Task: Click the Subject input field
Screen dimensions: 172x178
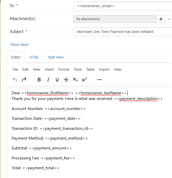Action: pos(123,32)
